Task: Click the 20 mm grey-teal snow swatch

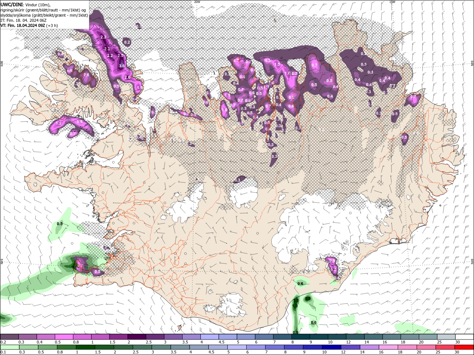Action: (x=427, y=337)
